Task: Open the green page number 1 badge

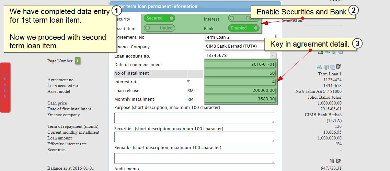Action: coord(78,61)
